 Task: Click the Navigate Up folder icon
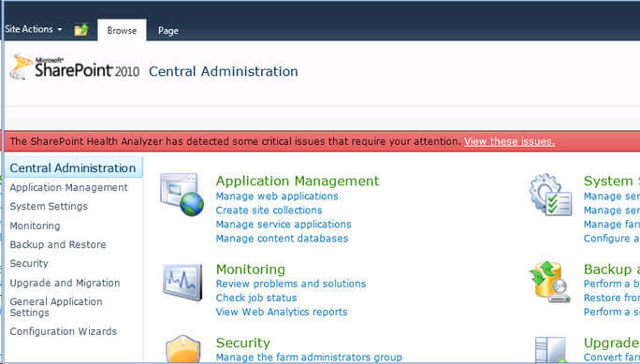(x=81, y=30)
